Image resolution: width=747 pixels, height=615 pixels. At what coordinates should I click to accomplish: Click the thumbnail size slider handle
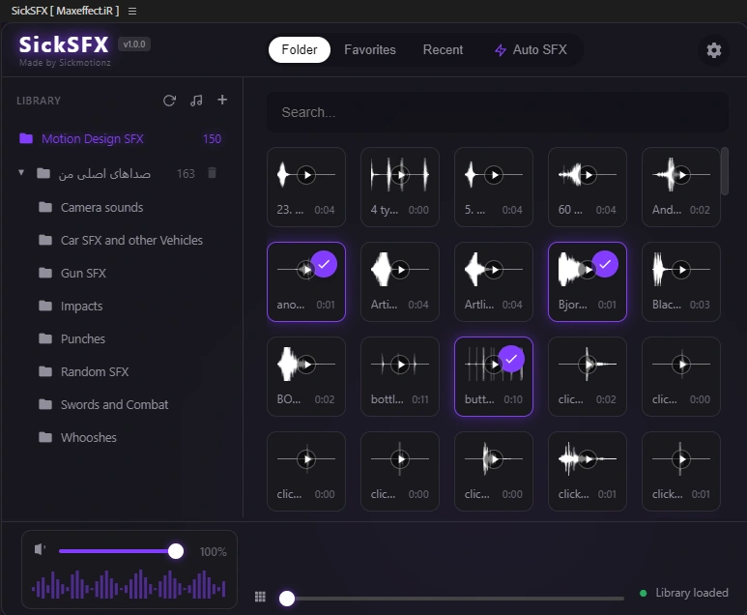click(x=287, y=599)
